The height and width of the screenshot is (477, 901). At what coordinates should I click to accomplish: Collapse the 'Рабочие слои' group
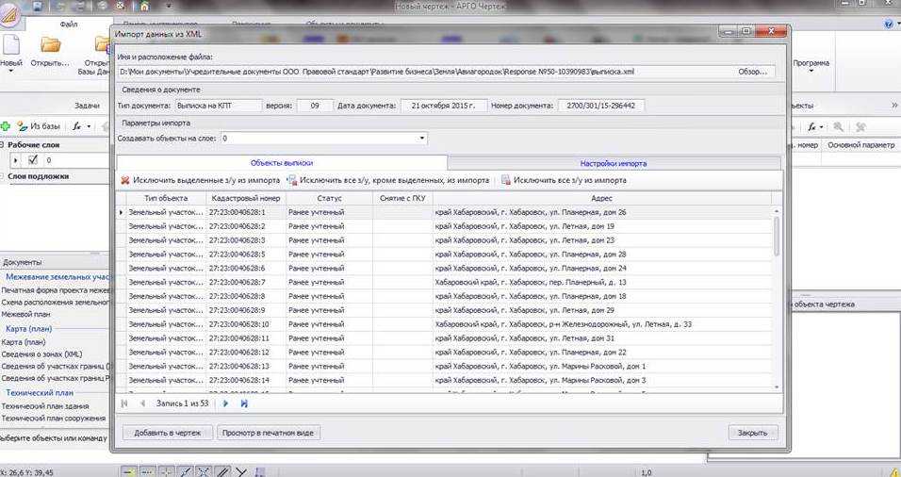[4, 145]
